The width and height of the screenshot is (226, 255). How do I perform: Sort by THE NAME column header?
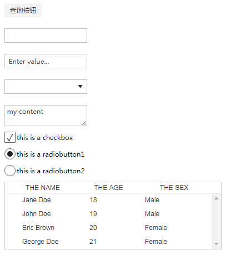click(43, 188)
